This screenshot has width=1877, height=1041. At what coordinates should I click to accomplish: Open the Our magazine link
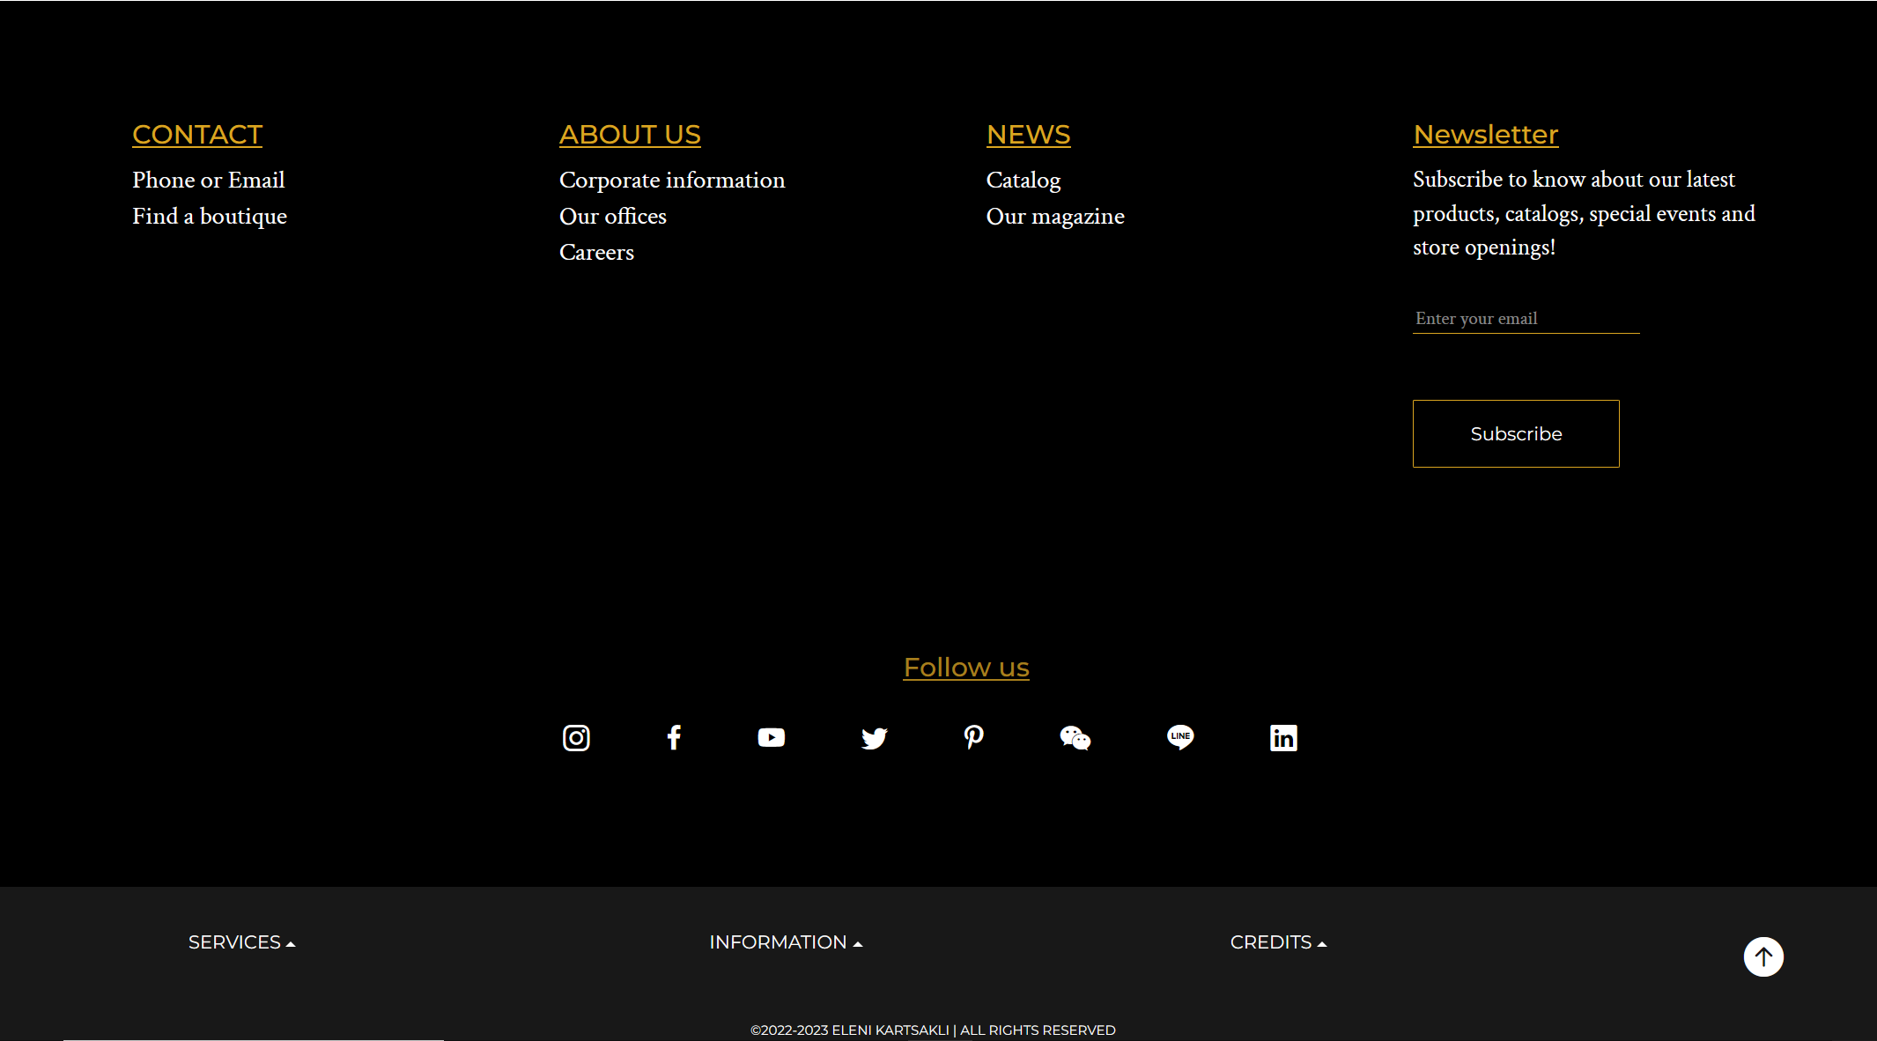pos(1055,217)
